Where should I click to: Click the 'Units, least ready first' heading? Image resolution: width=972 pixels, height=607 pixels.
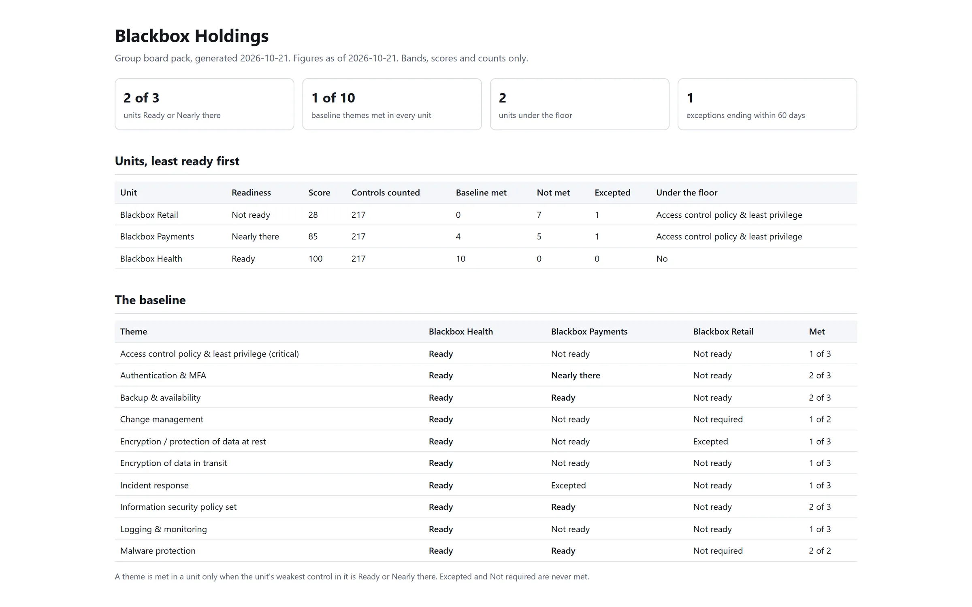[177, 161]
